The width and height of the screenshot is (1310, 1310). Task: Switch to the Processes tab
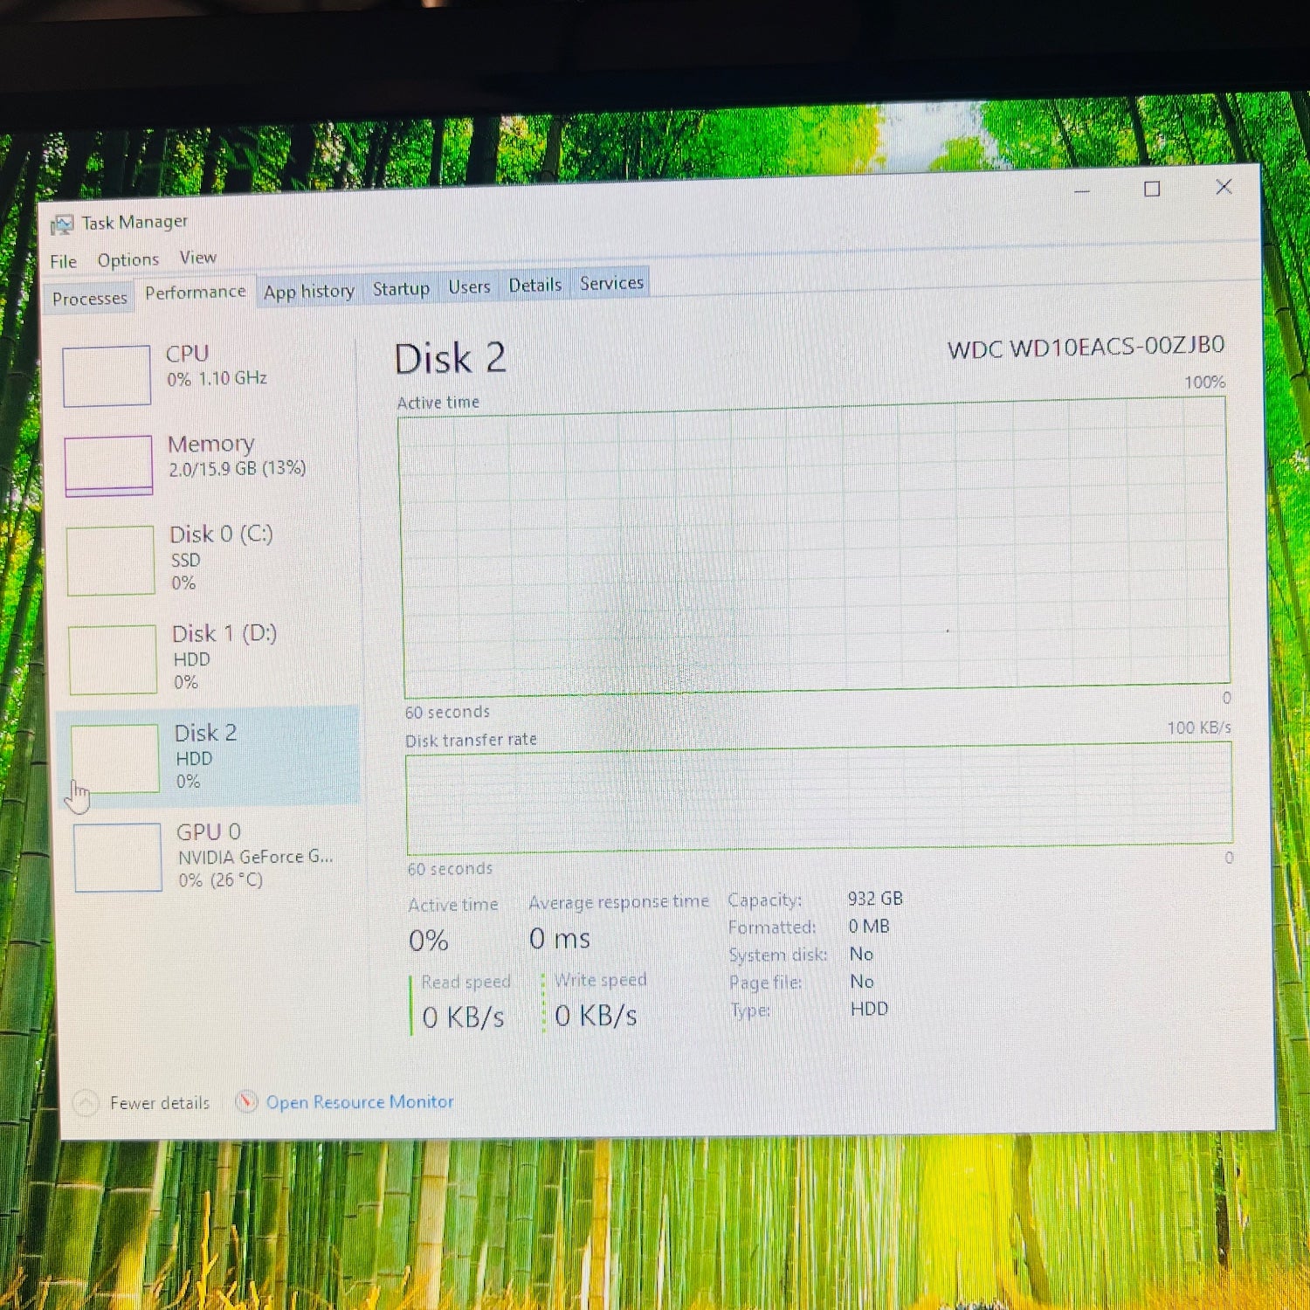(89, 299)
